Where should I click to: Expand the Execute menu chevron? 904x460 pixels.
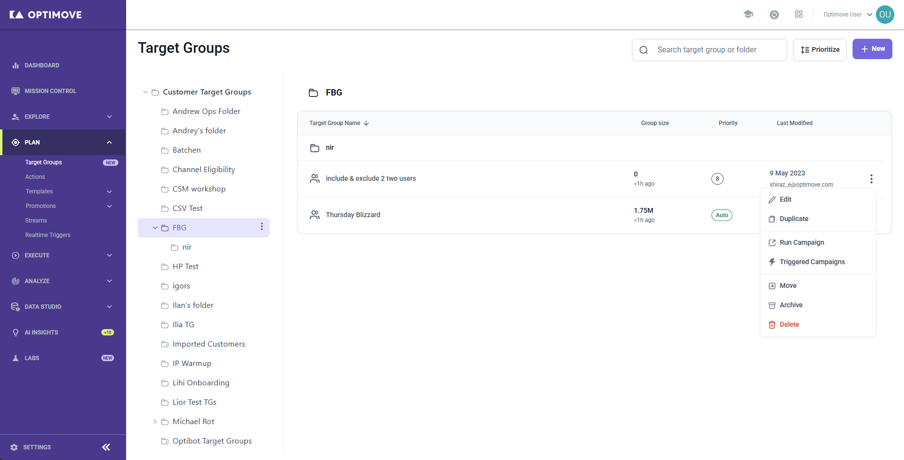110,255
